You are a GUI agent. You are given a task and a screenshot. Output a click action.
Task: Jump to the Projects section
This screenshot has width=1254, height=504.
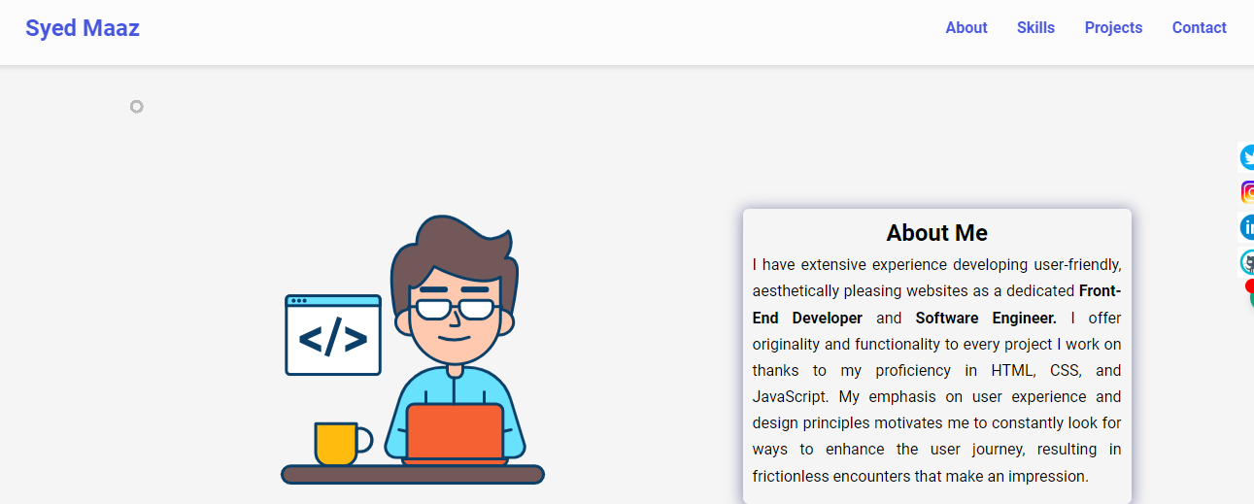1113,28
